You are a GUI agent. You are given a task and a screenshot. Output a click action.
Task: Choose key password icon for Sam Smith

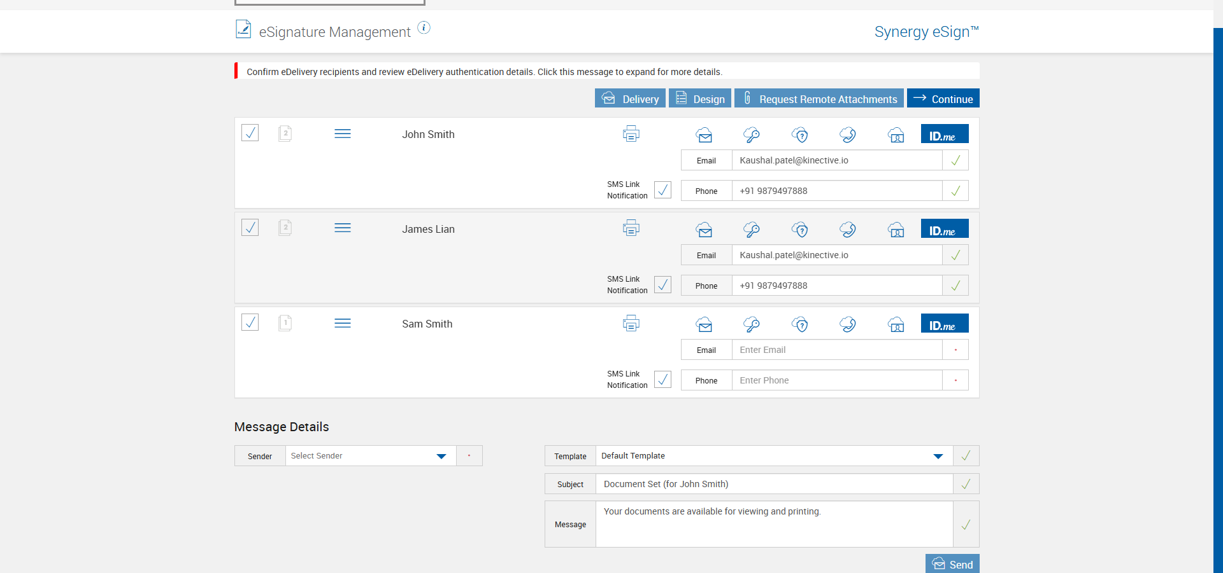[752, 324]
